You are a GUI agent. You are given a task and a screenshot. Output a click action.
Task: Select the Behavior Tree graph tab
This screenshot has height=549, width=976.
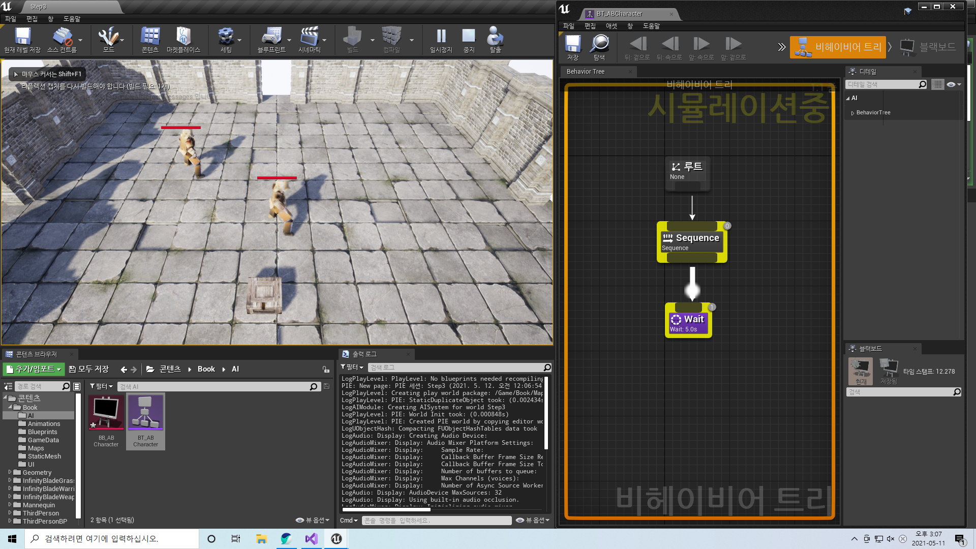tap(586, 72)
